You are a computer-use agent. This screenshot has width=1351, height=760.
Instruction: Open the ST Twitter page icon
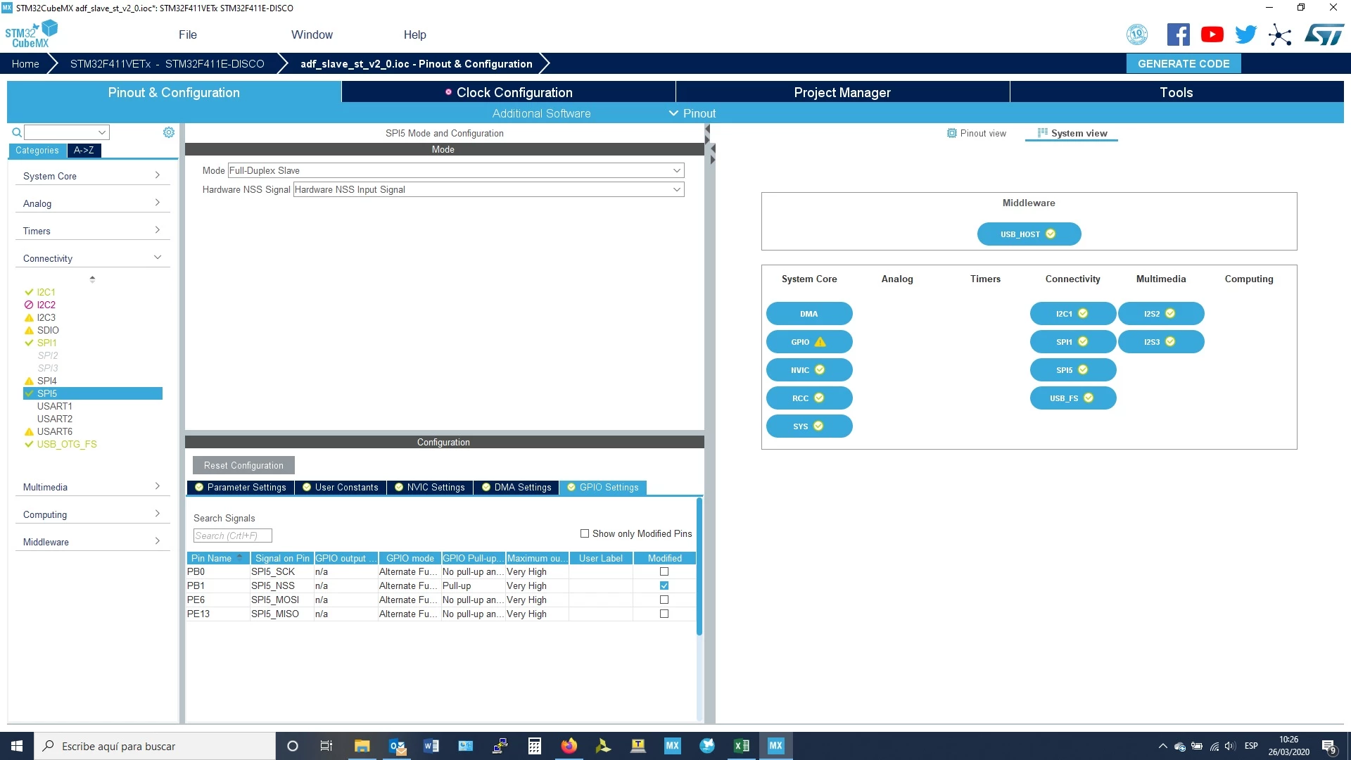click(1246, 34)
